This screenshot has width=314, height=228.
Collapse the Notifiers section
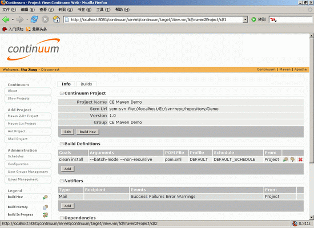tap(62, 181)
